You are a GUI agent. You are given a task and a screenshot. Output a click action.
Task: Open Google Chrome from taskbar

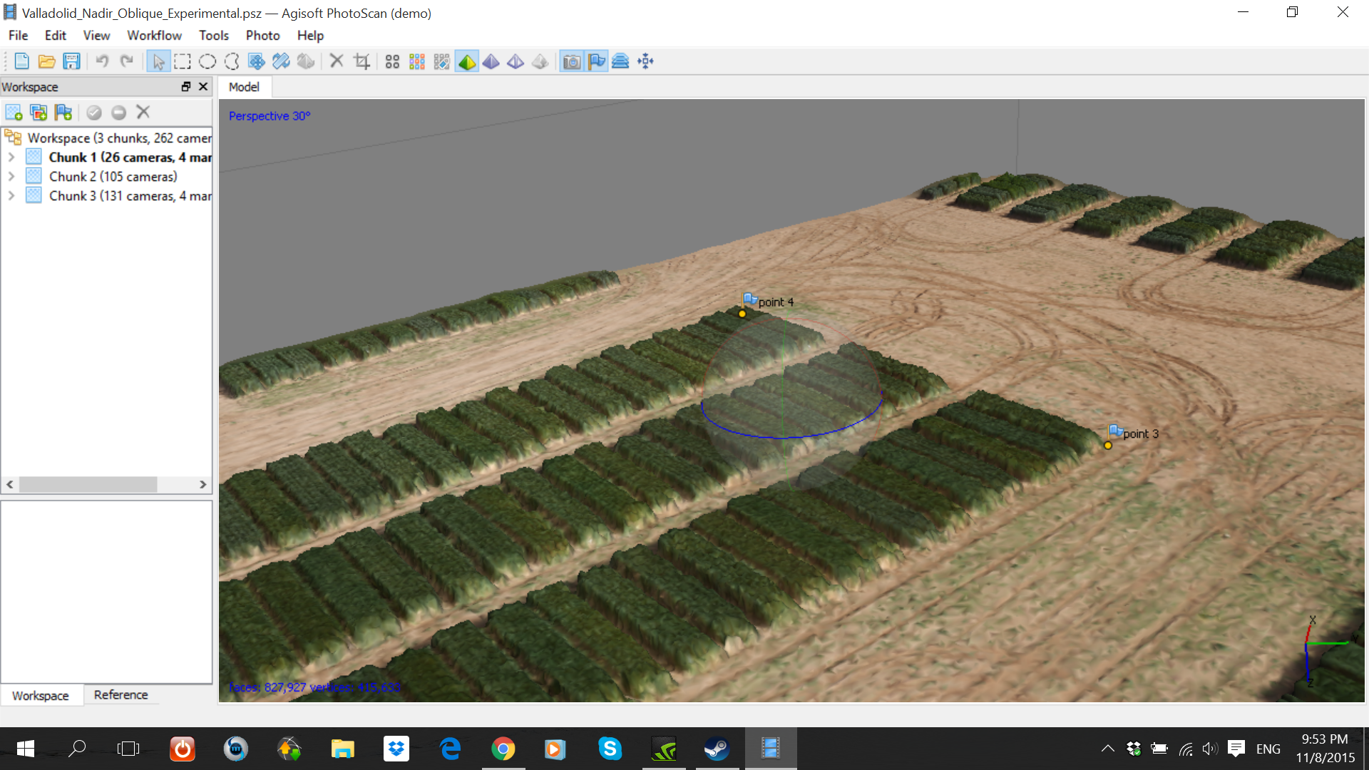[x=503, y=749]
